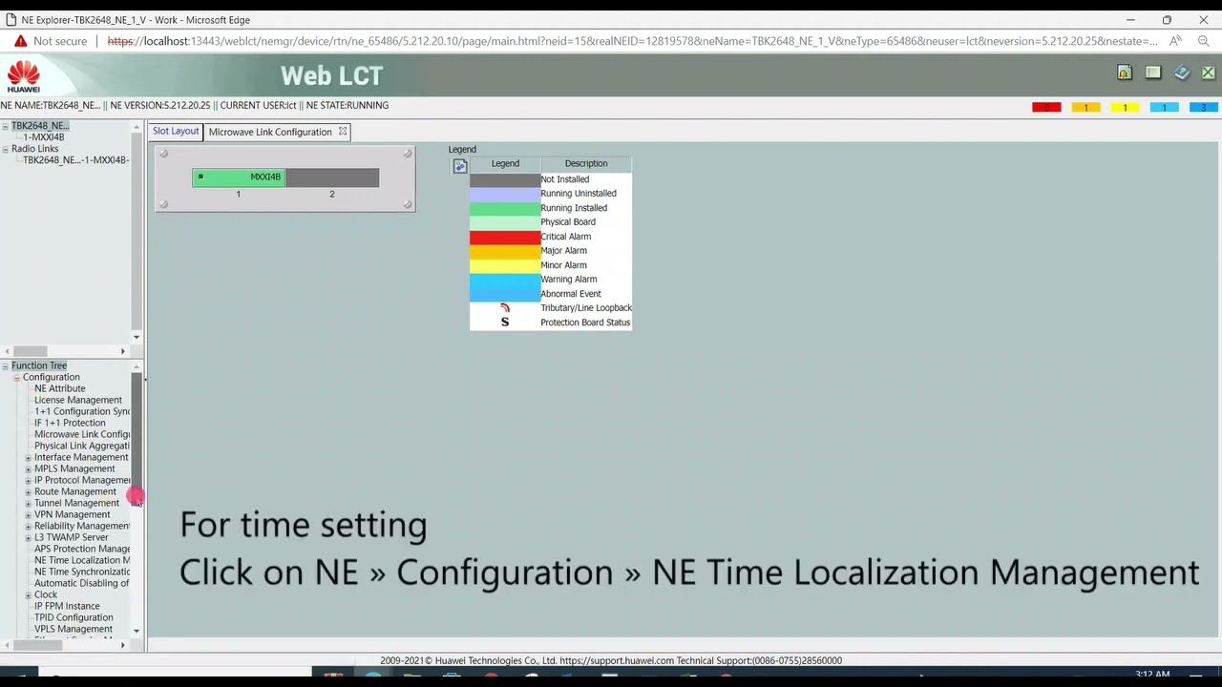Expand Route Management node
Viewport: 1222px width, 687px height.
pos(28,492)
